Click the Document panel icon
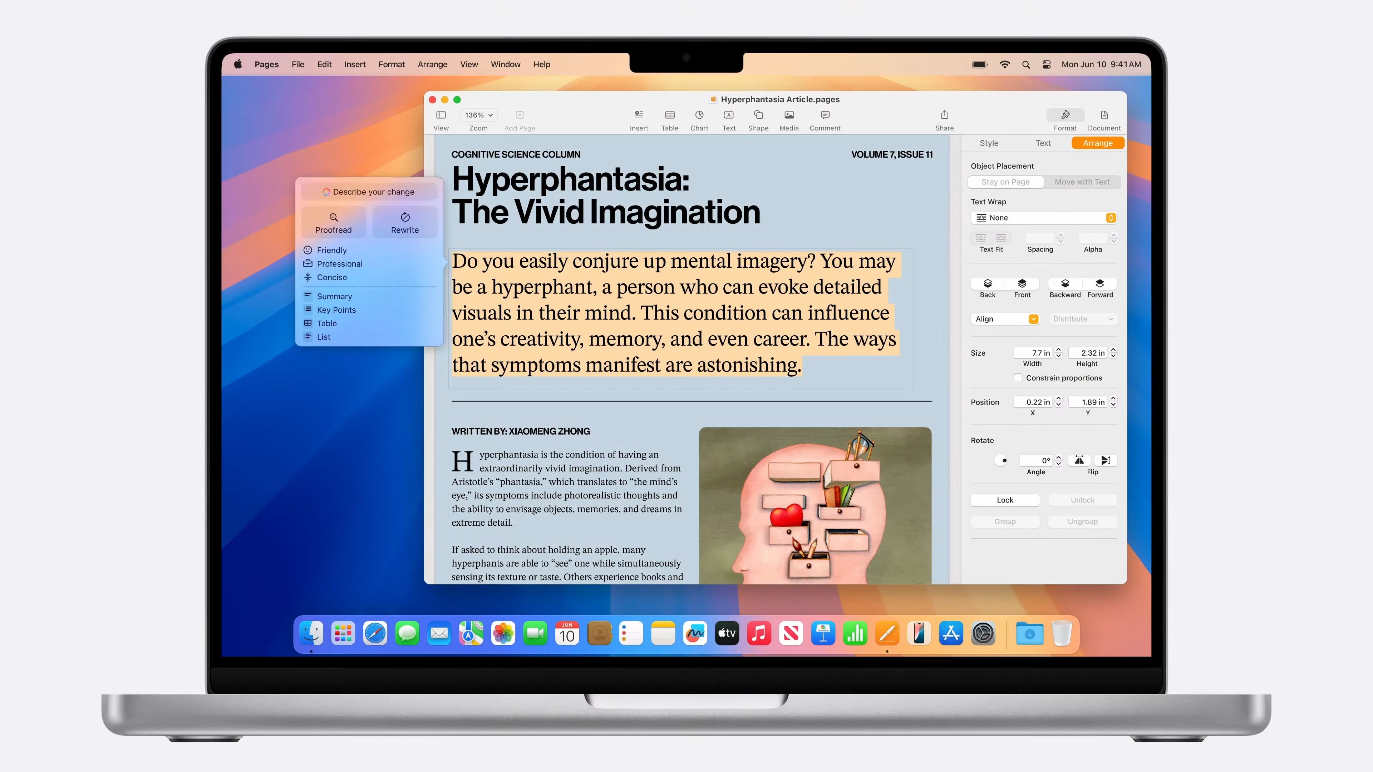Viewport: 1373px width, 772px height. [1103, 115]
